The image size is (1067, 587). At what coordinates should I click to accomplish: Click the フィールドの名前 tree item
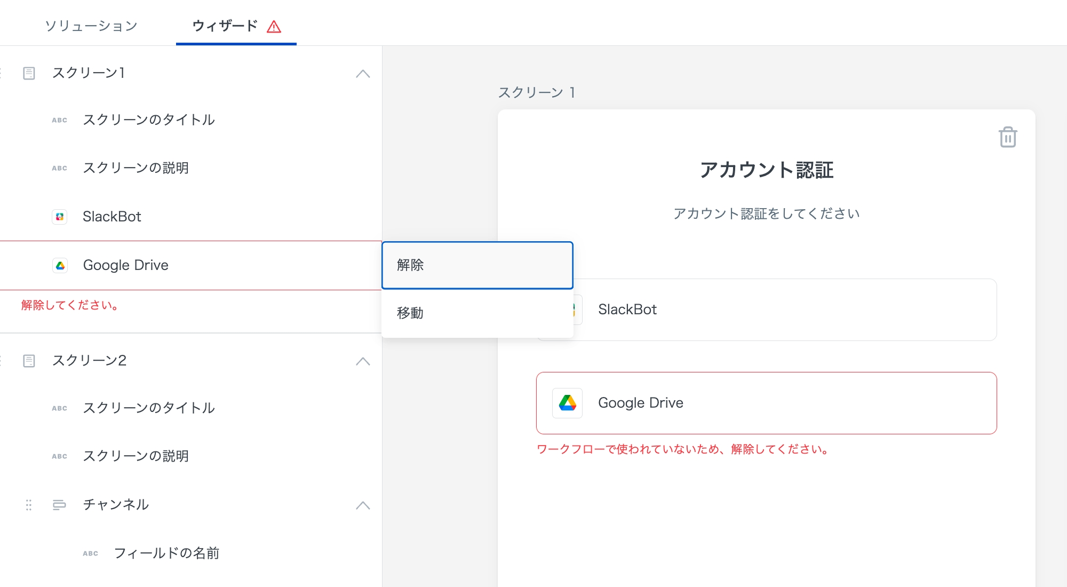point(166,553)
